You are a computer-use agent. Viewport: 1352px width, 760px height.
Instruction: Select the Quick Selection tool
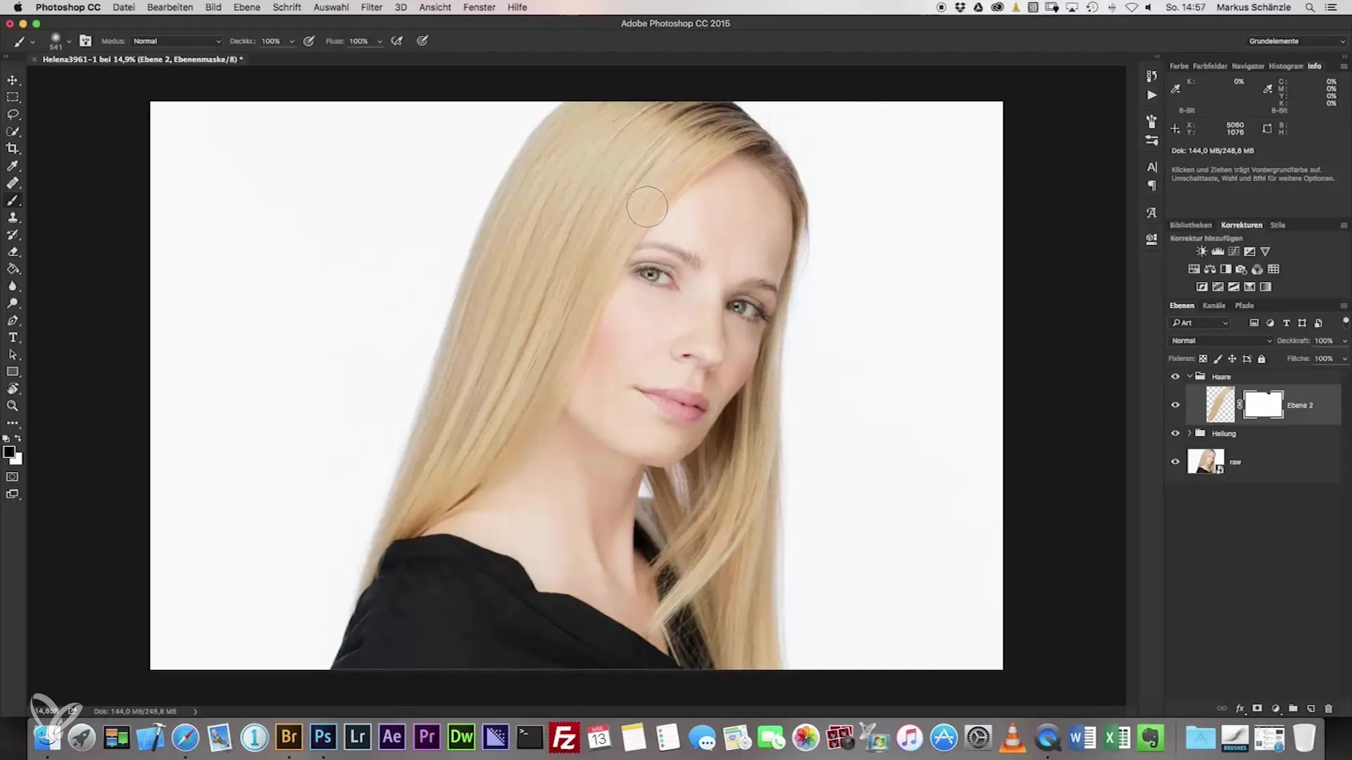[x=13, y=132]
